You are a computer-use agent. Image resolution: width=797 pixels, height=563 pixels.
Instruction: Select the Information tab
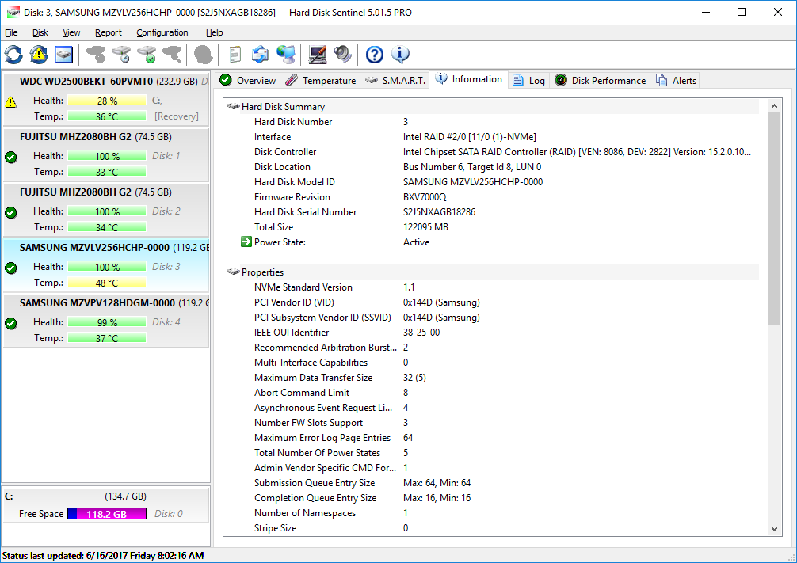(469, 79)
